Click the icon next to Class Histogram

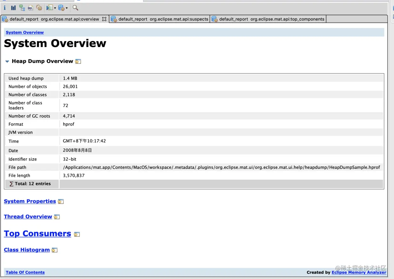(55, 250)
